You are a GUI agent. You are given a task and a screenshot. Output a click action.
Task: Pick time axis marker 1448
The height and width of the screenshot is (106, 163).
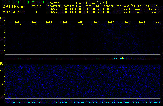pyautogui.click(x=126, y=22)
